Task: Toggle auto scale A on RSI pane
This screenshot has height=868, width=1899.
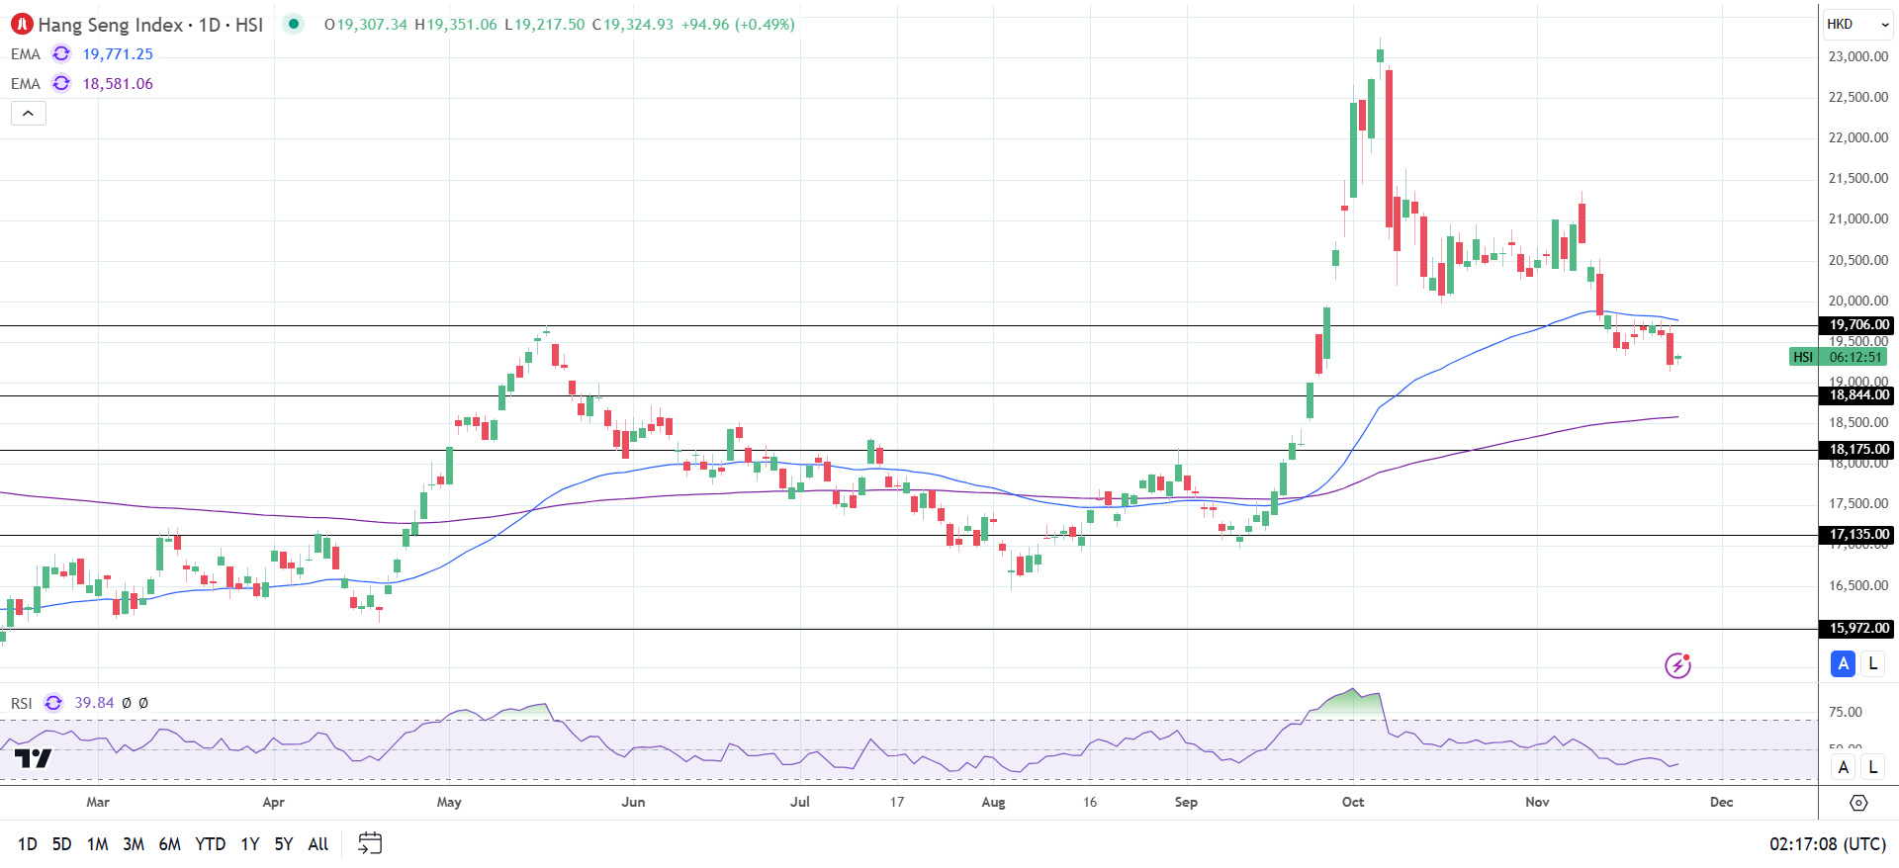Action: tap(1843, 767)
